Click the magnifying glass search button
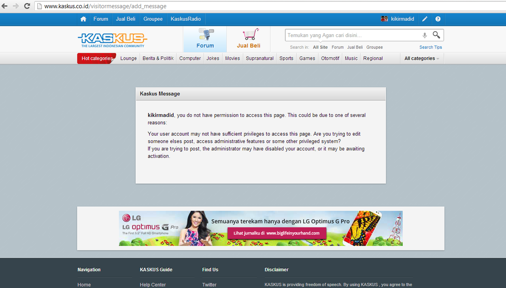The width and height of the screenshot is (506, 288). click(436, 35)
